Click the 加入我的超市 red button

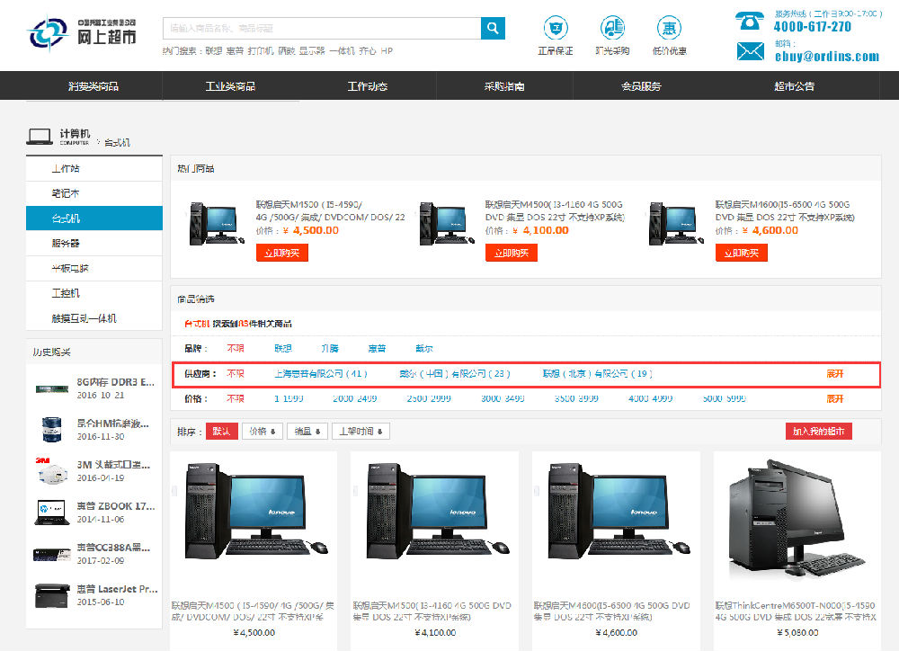pyautogui.click(x=819, y=432)
